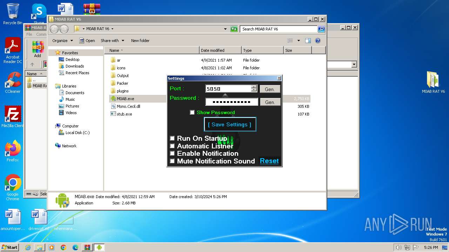Launch Internet Explorer from taskbar

point(28,247)
